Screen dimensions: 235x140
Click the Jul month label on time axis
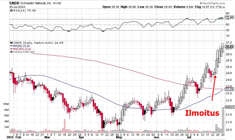(x=189, y=137)
